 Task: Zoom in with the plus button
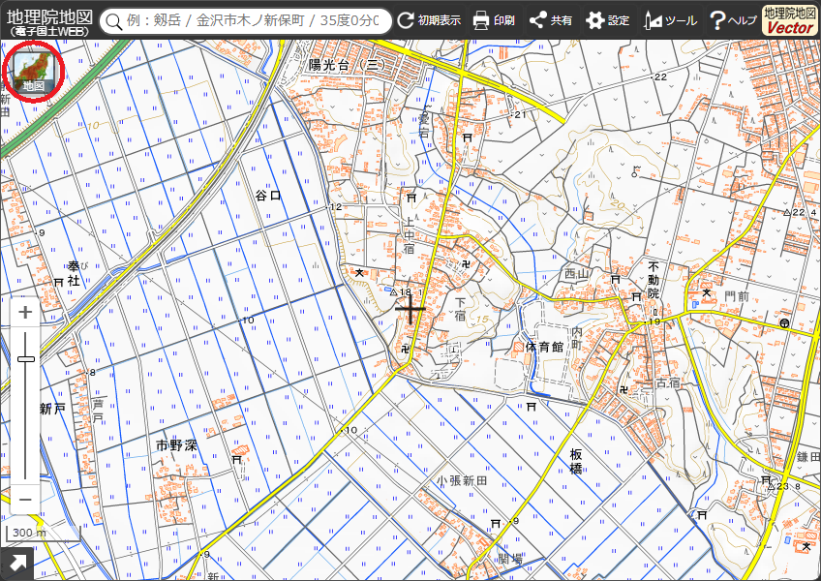tap(25, 313)
